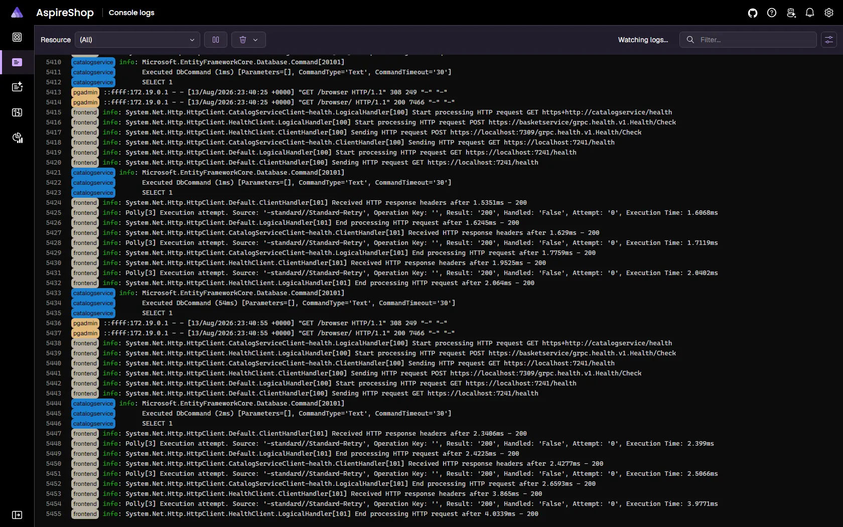Click frontend tag on line 5415
This screenshot has width=843, height=527.
(85, 112)
